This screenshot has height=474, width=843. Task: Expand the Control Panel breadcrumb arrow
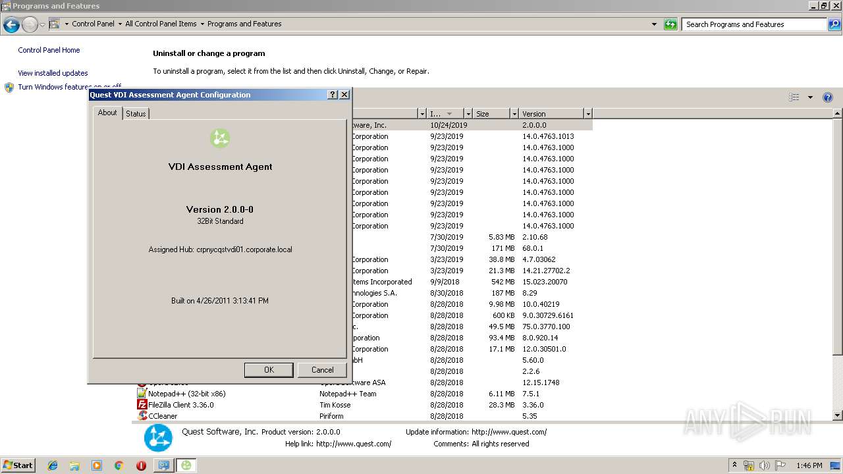pyautogui.click(x=119, y=24)
